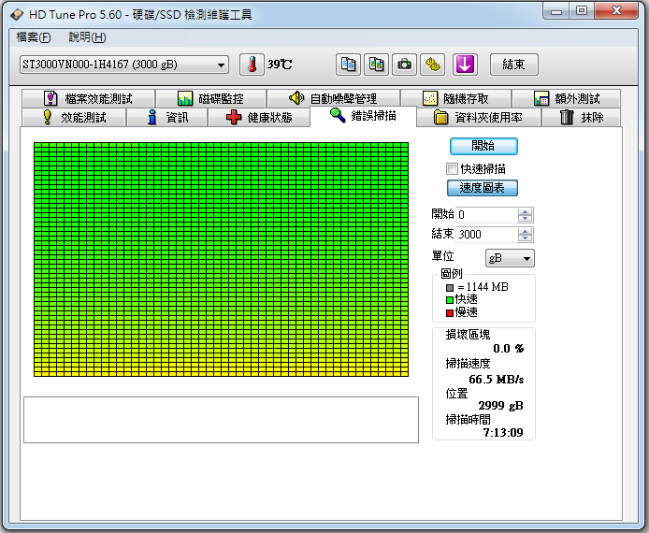
Task: Click the 速度圖表 button
Action: [483, 188]
